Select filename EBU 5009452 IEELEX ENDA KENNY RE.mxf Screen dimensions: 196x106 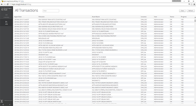tap(53, 29)
